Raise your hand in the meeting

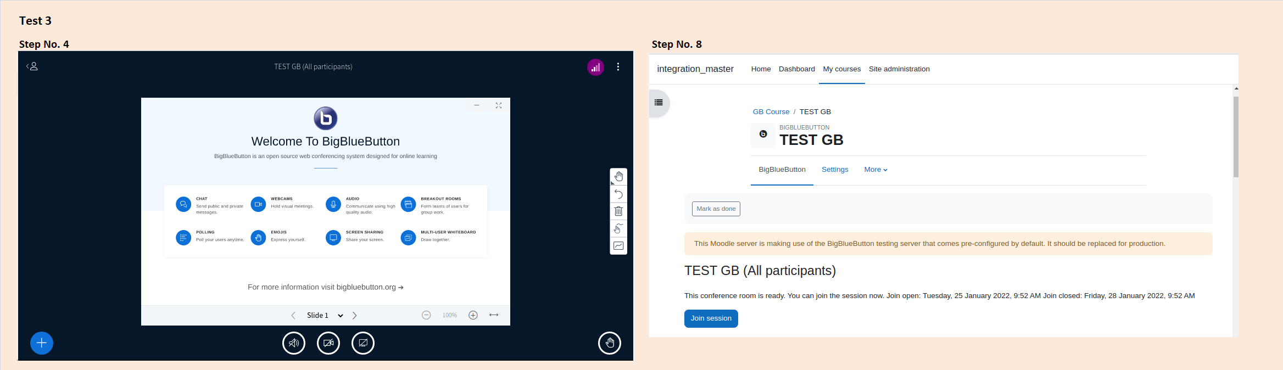tap(610, 343)
